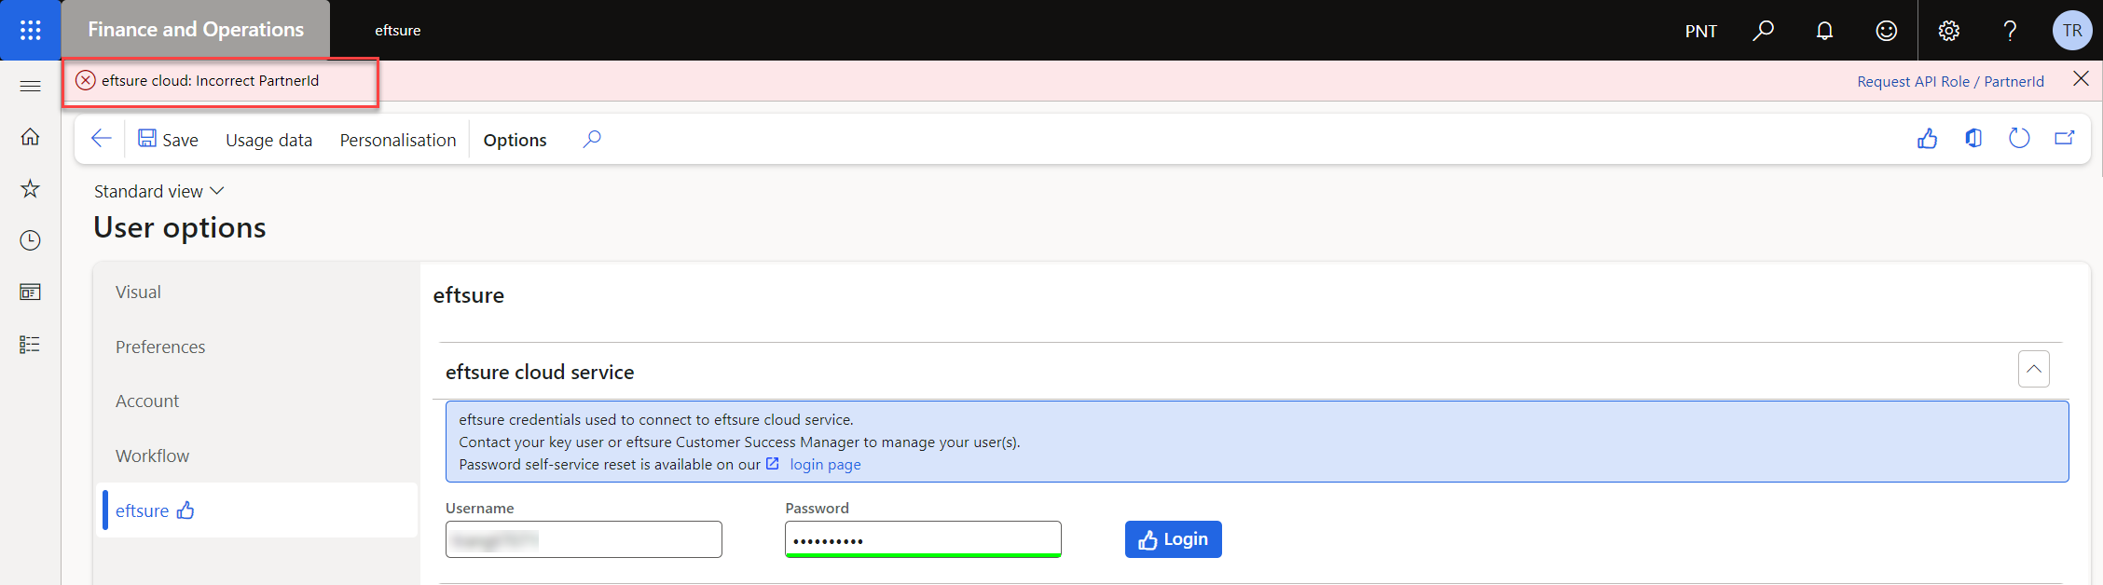Open the TR user account avatar
This screenshot has width=2103, height=585.
(2072, 31)
